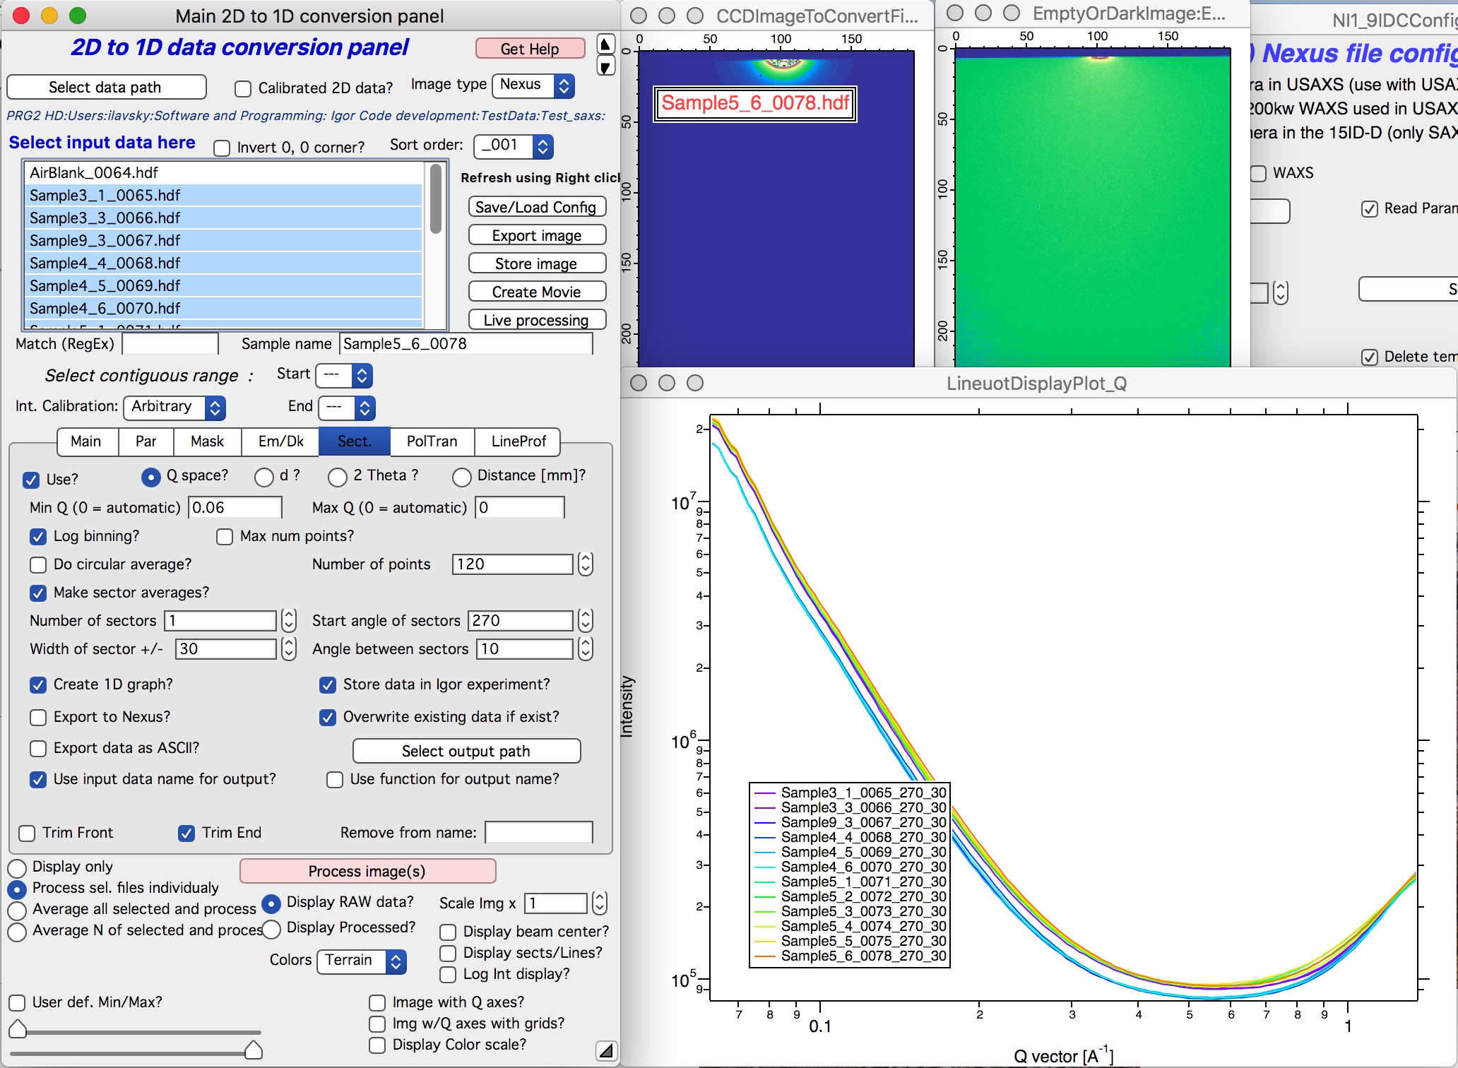Click the scroll down arrow icon near Get Help

tap(605, 67)
